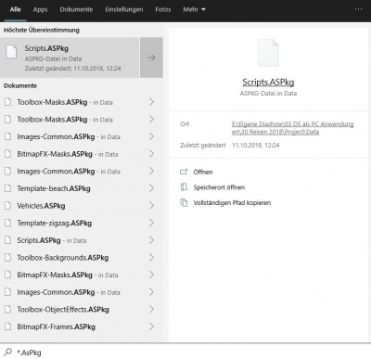Select the Vehicles.ASPkg result
The height and width of the screenshot is (359, 371).
[82, 206]
